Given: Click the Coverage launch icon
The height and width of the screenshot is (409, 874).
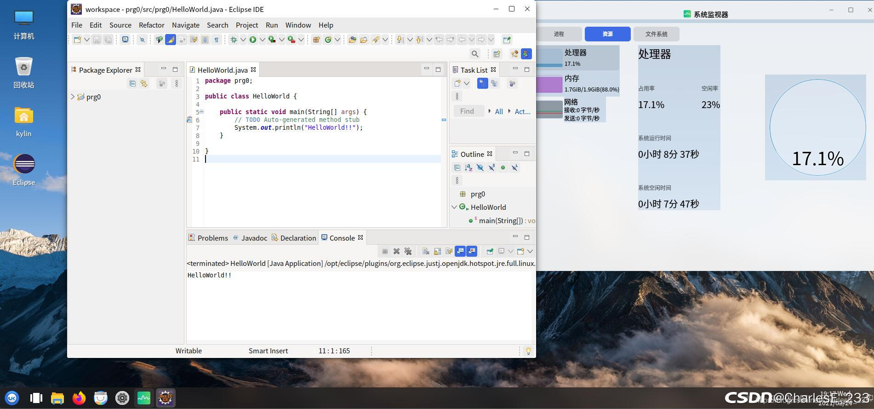Looking at the screenshot, I should tap(272, 40).
